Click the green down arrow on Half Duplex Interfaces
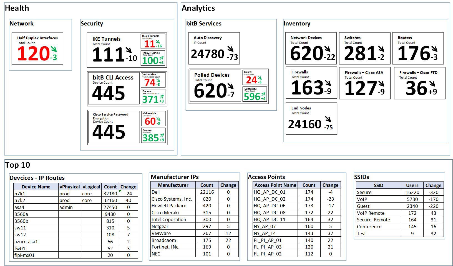 [x=54, y=49]
